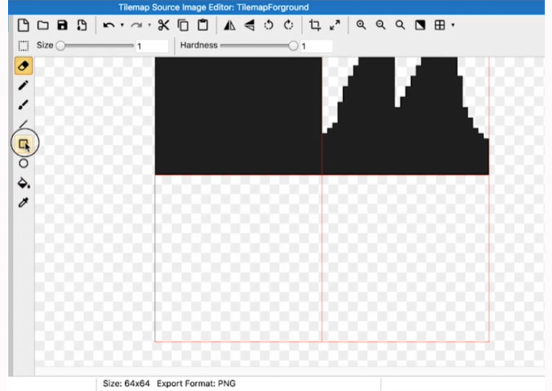The width and height of the screenshot is (552, 391).
Task: Crop the image
Action: coord(315,25)
